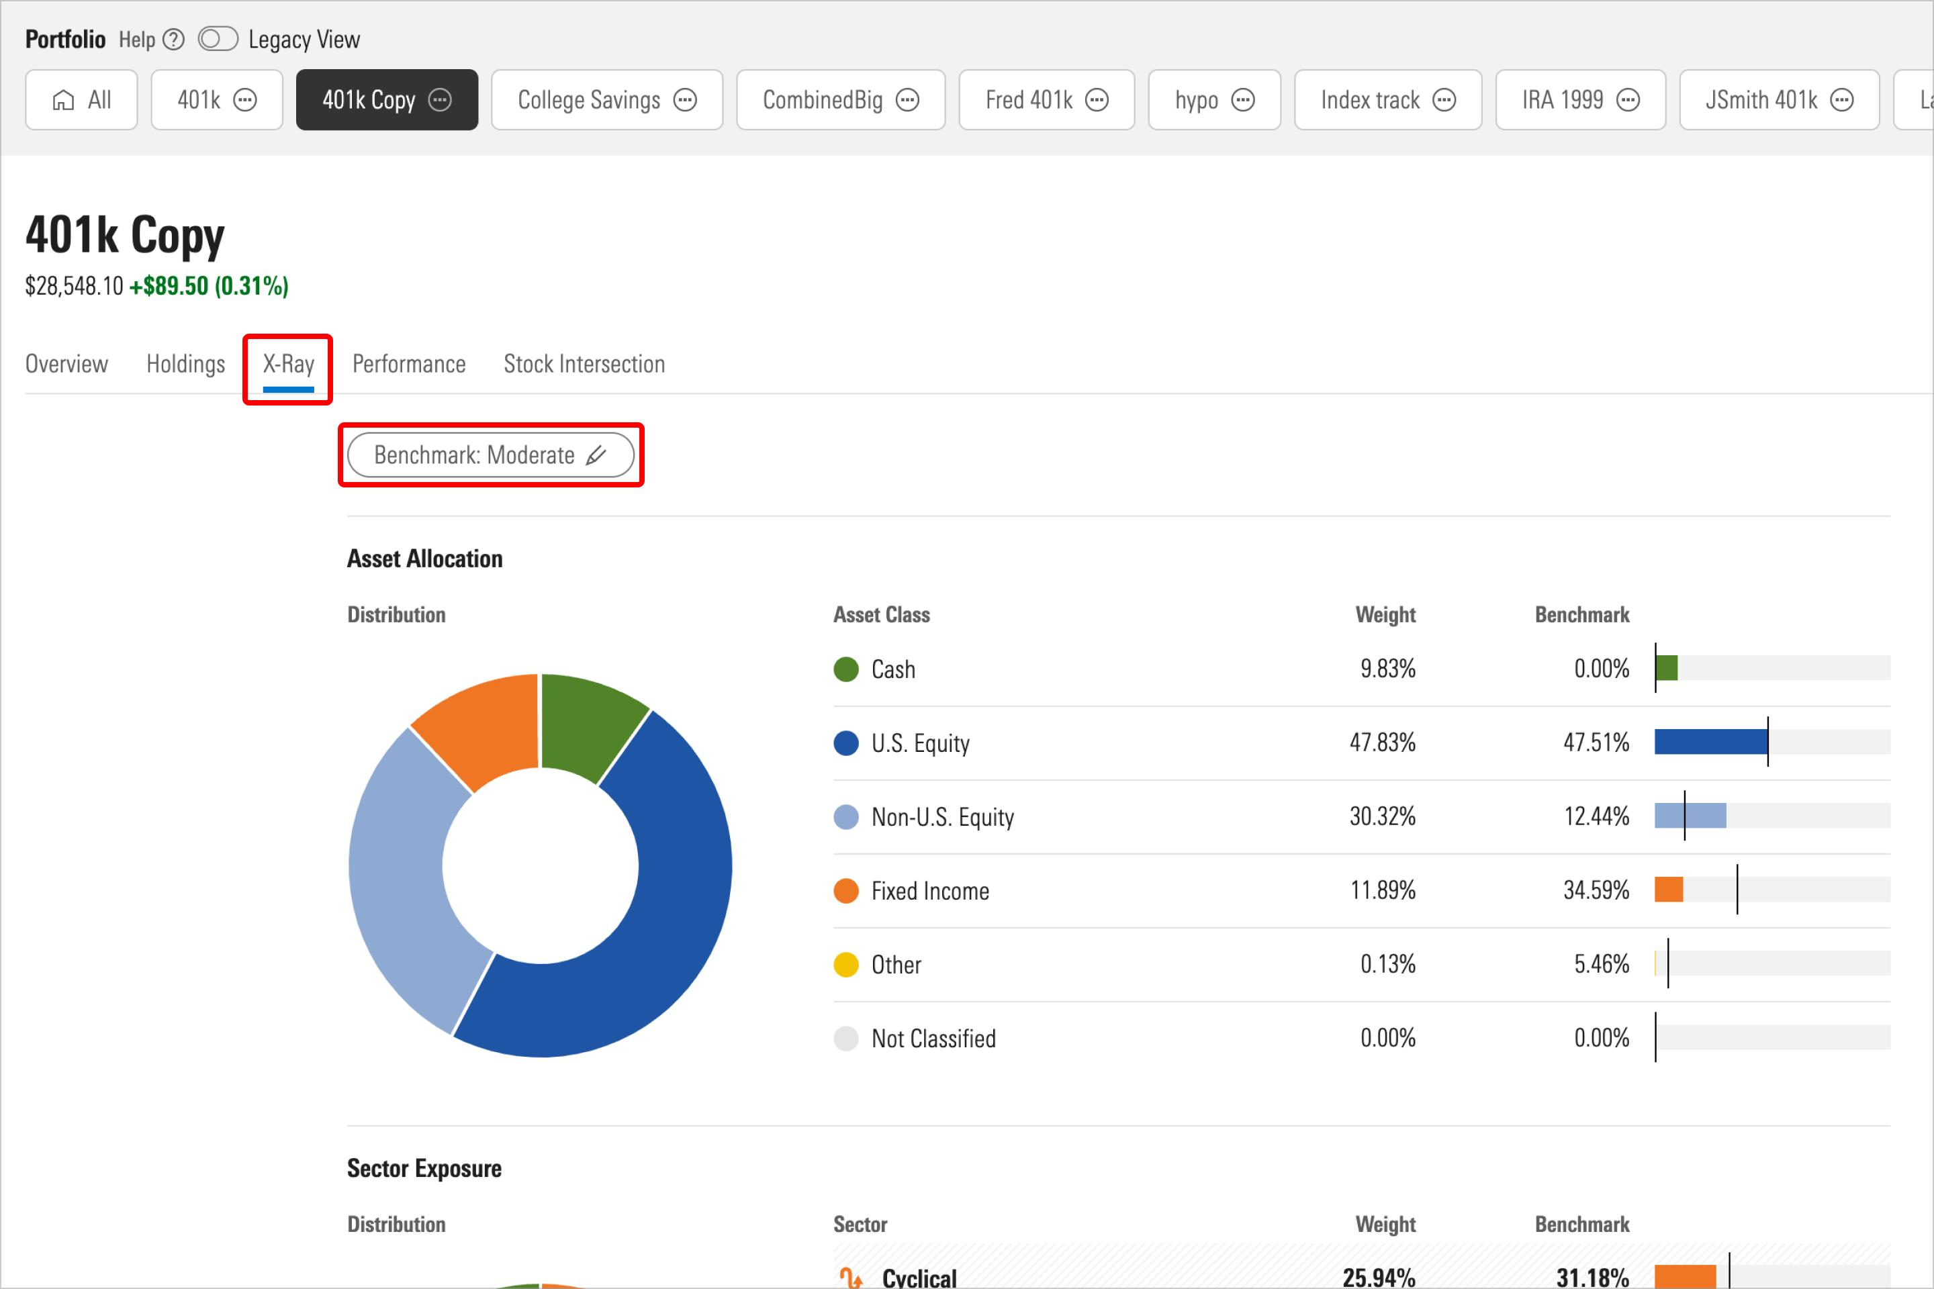Open JSmith 401k options ellipsis icon
Viewport: 1934px width, 1289px height.
coord(1842,100)
